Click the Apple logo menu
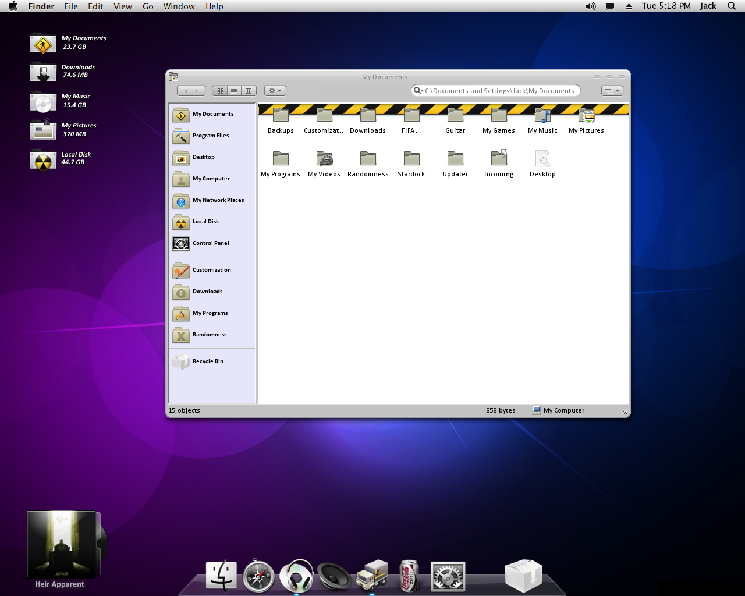Image resolution: width=745 pixels, height=596 pixels. click(x=13, y=6)
